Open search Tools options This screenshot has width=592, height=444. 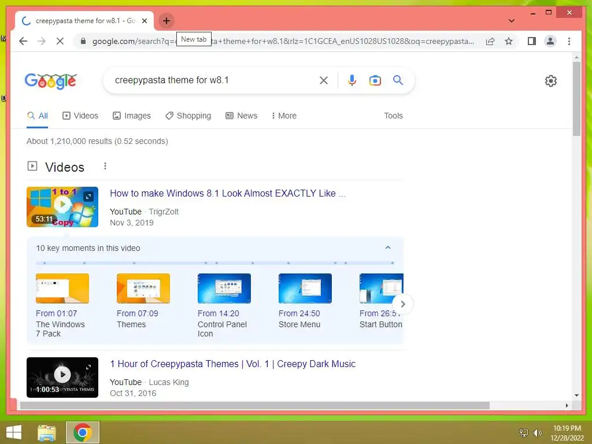pos(393,116)
